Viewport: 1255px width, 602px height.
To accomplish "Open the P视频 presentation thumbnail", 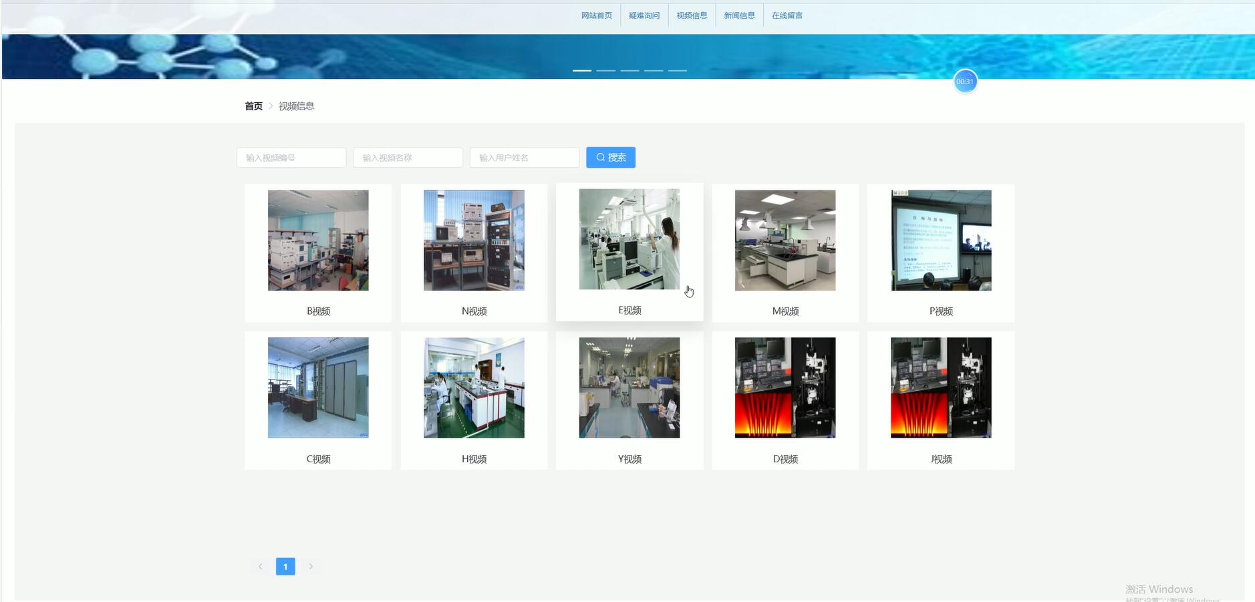I will 940,241.
